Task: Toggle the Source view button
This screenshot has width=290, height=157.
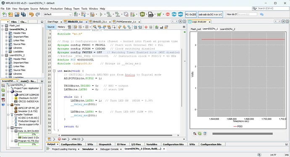Action: coord(51,27)
